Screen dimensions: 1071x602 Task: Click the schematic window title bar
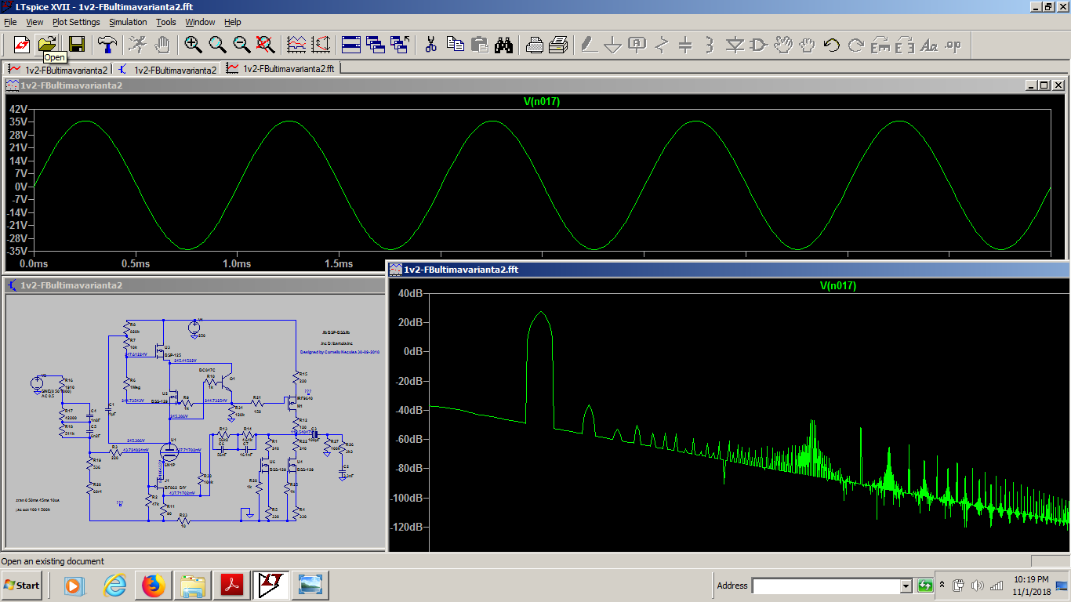[x=194, y=285]
